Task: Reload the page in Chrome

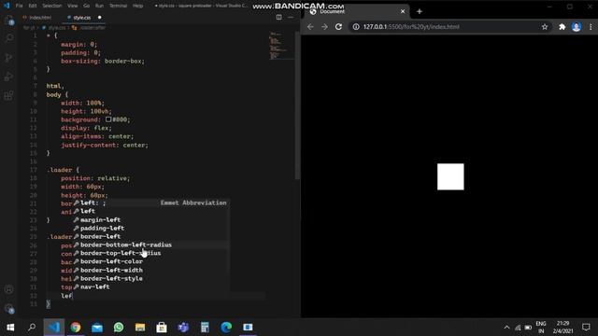Action: point(338,27)
